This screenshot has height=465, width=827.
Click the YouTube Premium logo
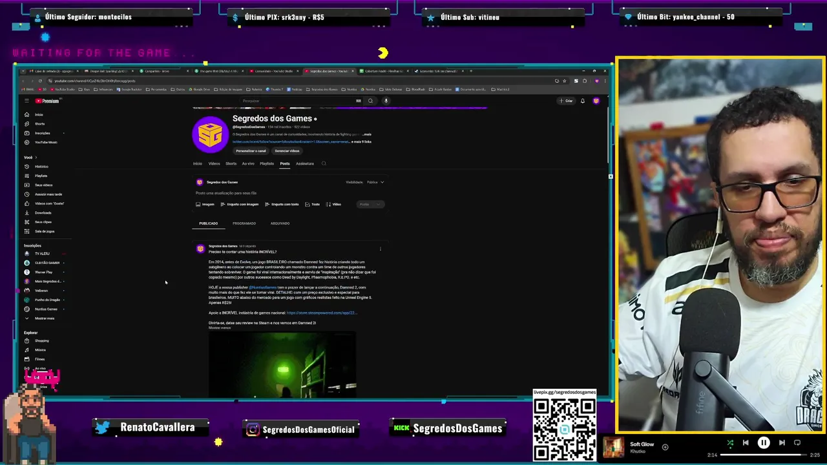47,101
